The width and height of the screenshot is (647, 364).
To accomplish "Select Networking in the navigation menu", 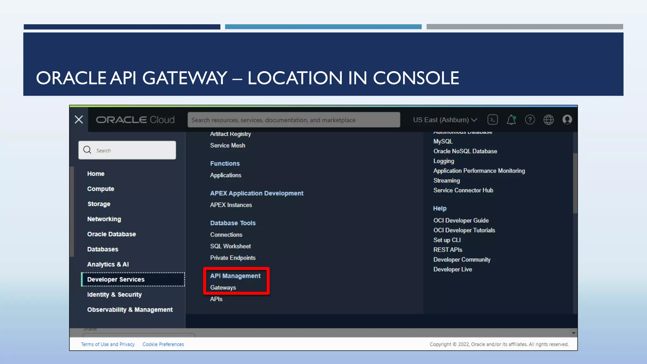I will [x=104, y=219].
